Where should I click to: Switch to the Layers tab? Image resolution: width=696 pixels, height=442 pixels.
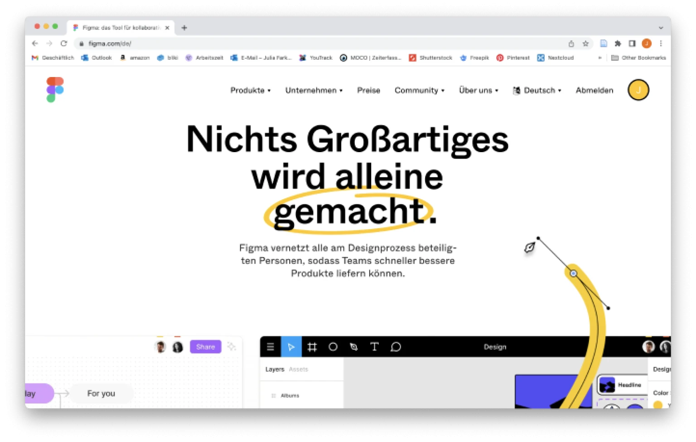coord(275,370)
